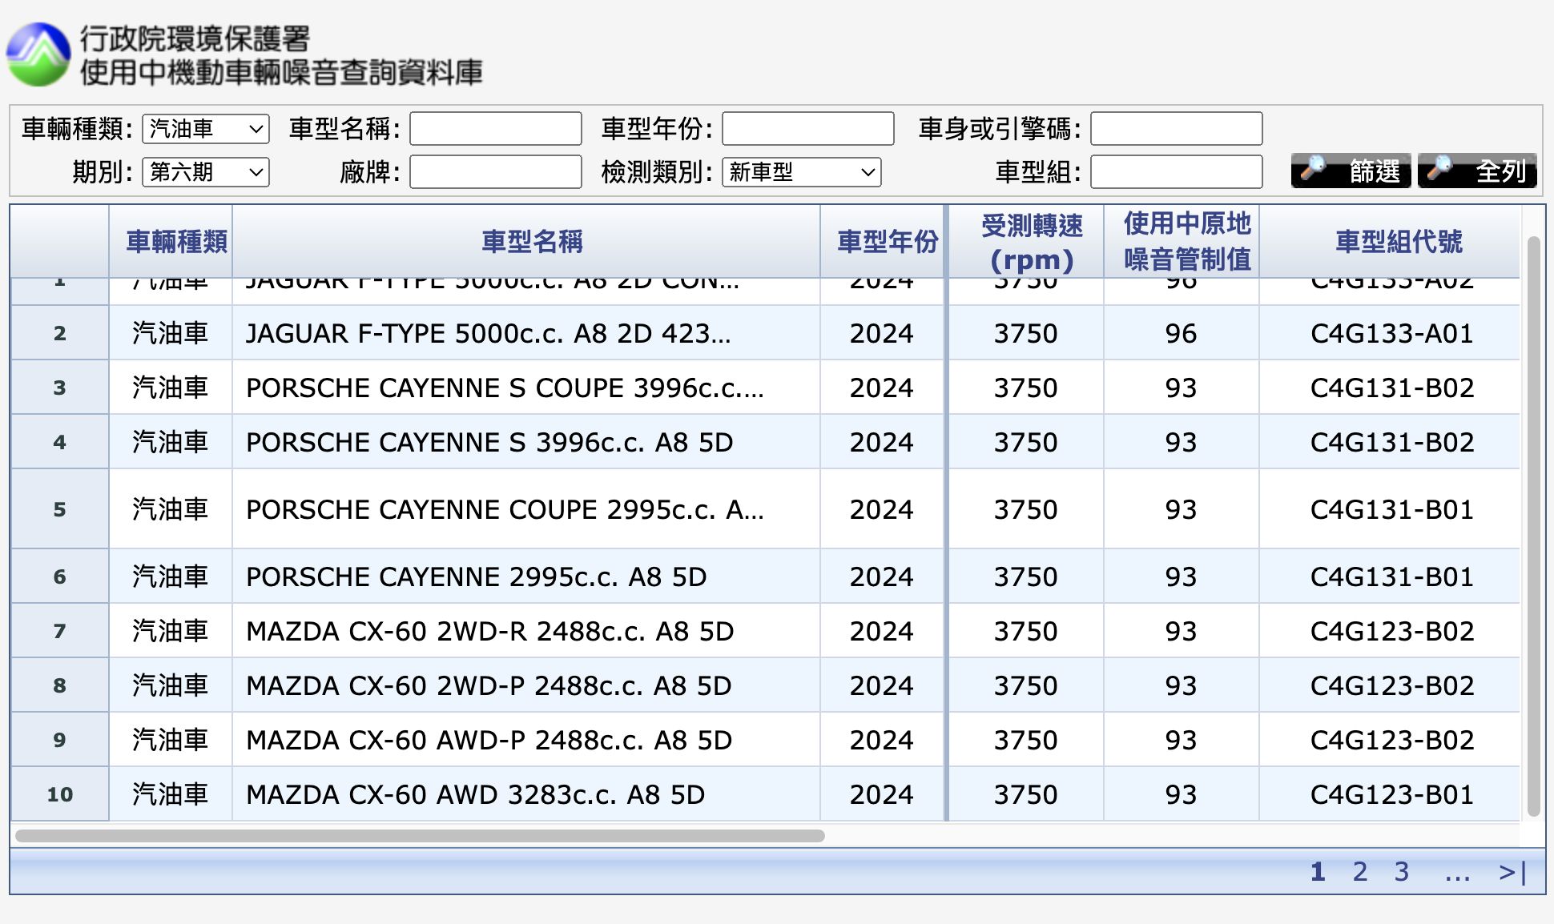This screenshot has width=1554, height=924.
Task: Click rpm 3750 in row 9
Action: pyautogui.click(x=1025, y=740)
